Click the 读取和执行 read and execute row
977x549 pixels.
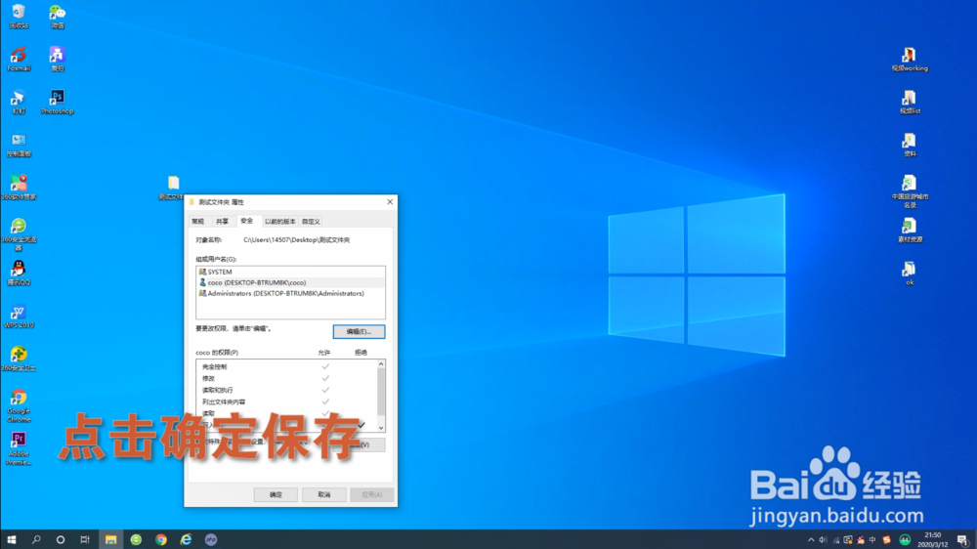286,390
